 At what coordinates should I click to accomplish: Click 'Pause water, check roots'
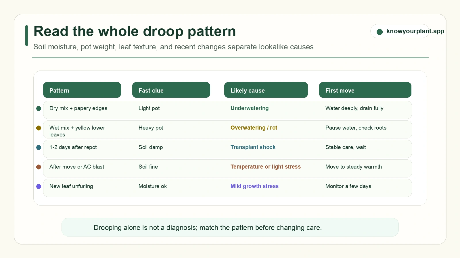tap(356, 128)
